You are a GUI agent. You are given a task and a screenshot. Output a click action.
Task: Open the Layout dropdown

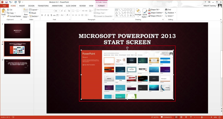34,10
